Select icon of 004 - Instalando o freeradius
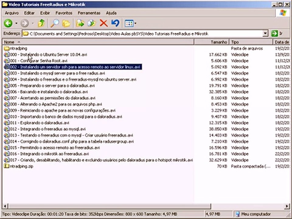 click(7, 79)
